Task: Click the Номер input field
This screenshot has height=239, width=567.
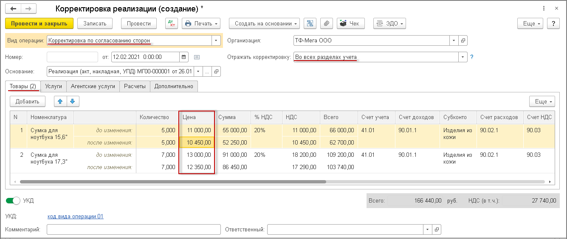Action: coord(73,57)
